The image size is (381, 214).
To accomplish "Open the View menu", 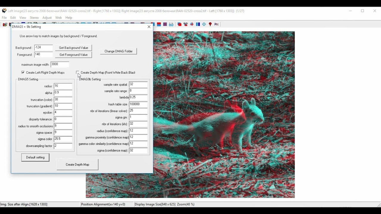I will click(23, 18).
